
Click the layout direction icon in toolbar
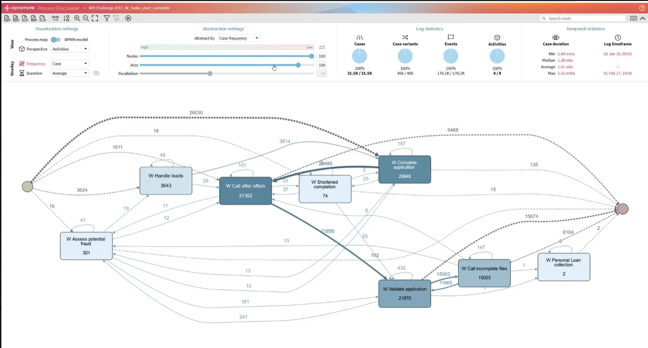(x=55, y=18)
